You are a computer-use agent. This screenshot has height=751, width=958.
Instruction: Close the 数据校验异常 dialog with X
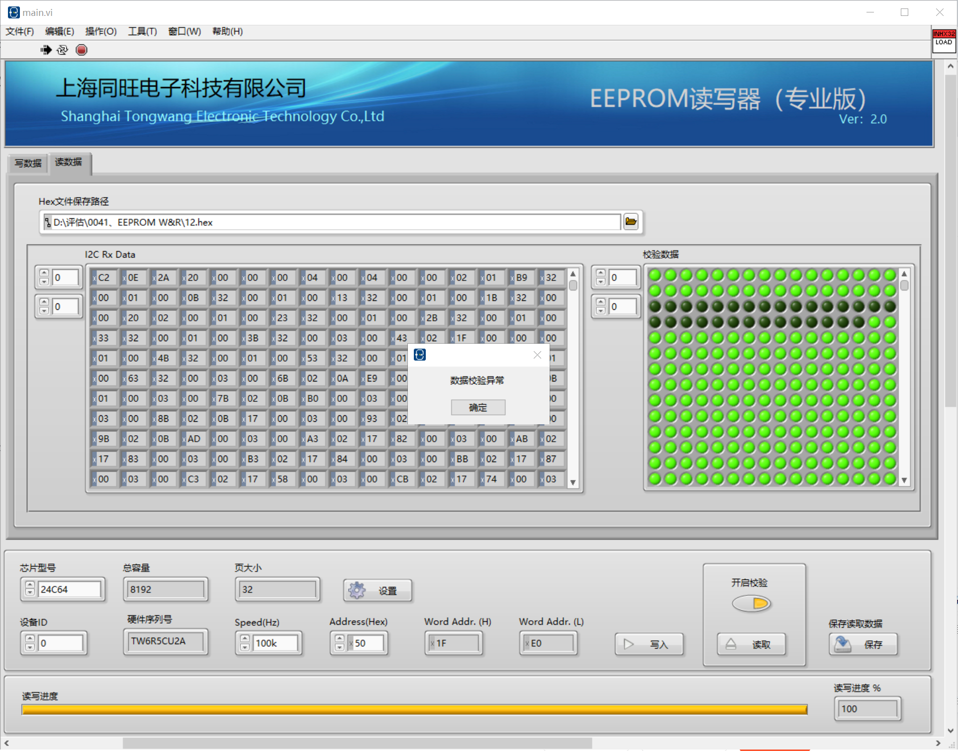coord(537,355)
